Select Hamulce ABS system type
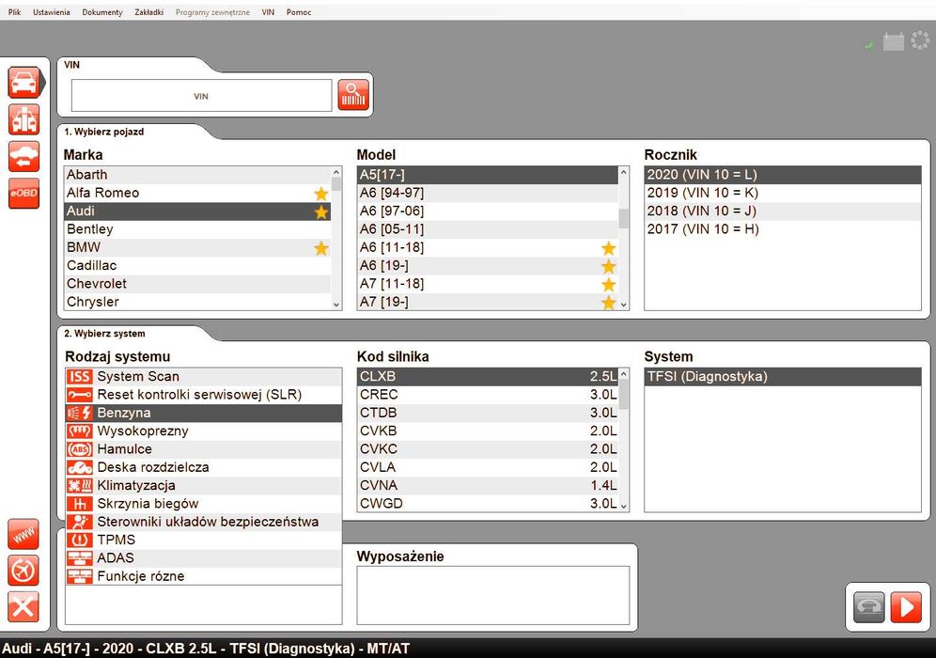 point(204,449)
